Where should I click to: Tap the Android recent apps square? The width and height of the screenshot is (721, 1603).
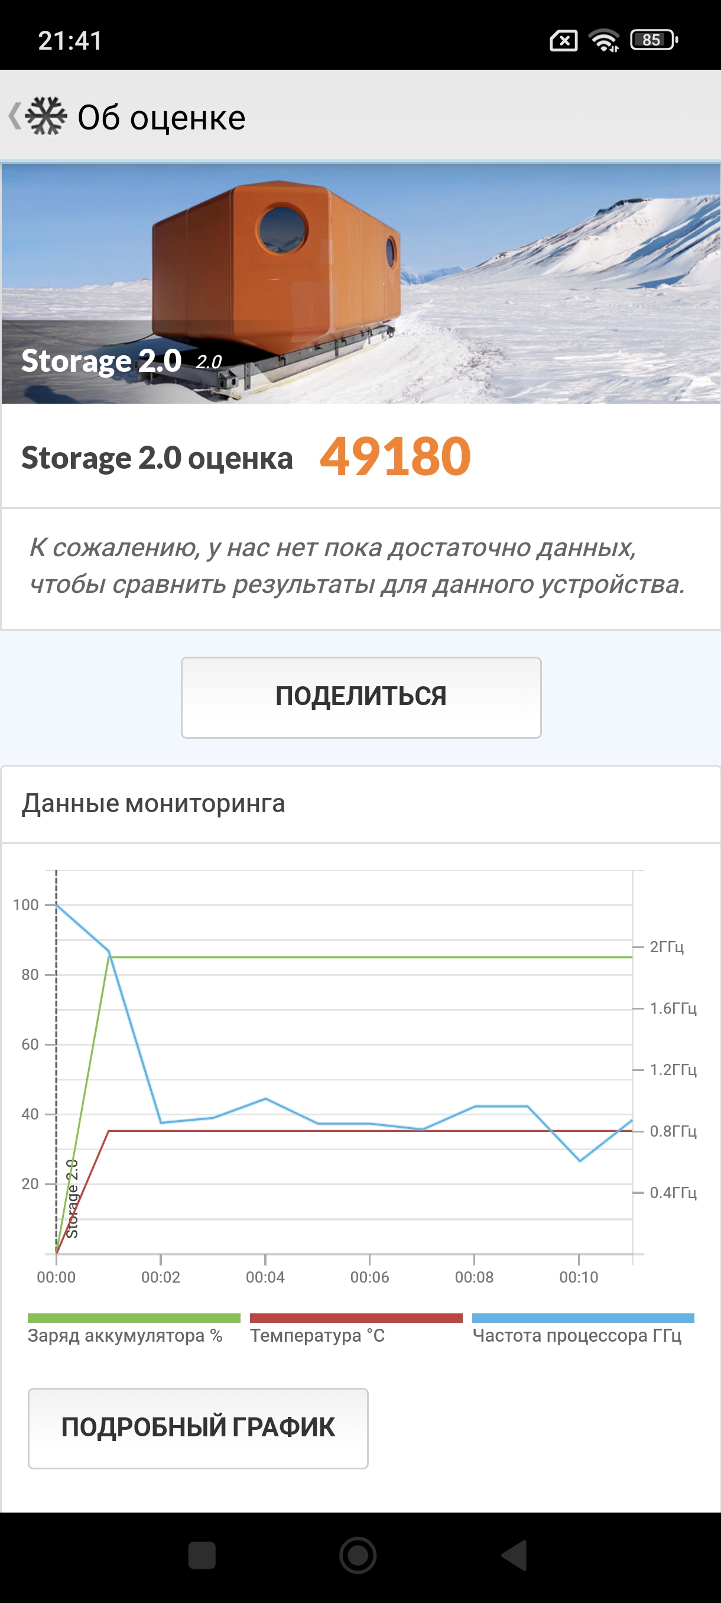point(202,1555)
